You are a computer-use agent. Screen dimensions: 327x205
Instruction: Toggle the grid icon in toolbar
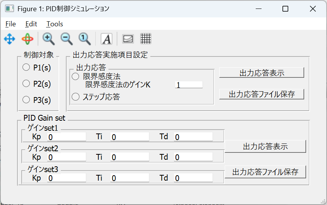(x=146, y=39)
